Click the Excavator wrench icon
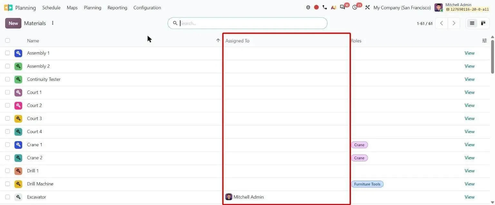Image resolution: width=495 pixels, height=205 pixels. pyautogui.click(x=18, y=197)
